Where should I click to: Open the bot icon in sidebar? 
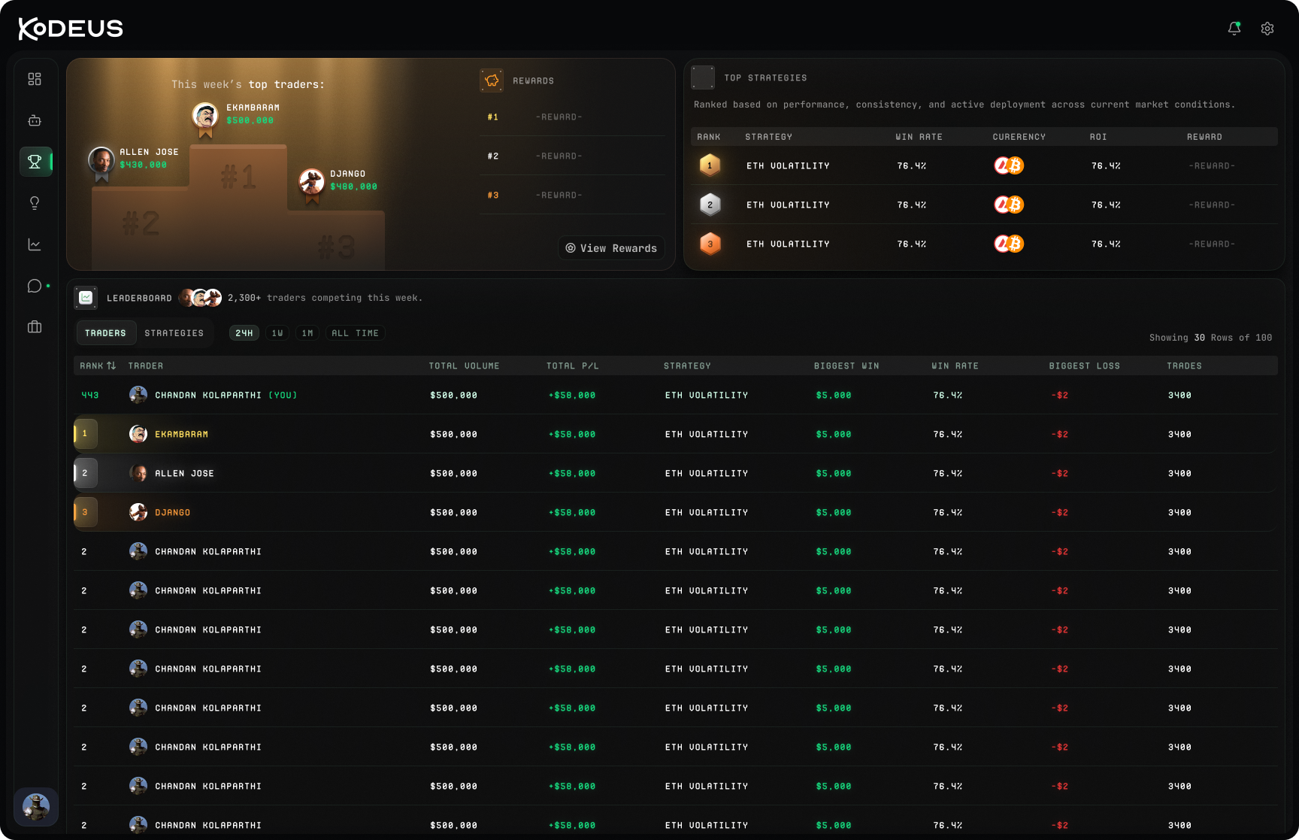coord(35,120)
